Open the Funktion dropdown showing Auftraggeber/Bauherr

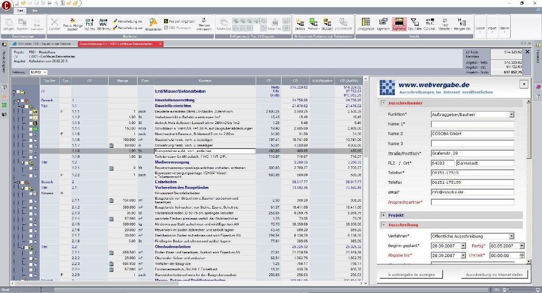pyautogui.click(x=511, y=114)
